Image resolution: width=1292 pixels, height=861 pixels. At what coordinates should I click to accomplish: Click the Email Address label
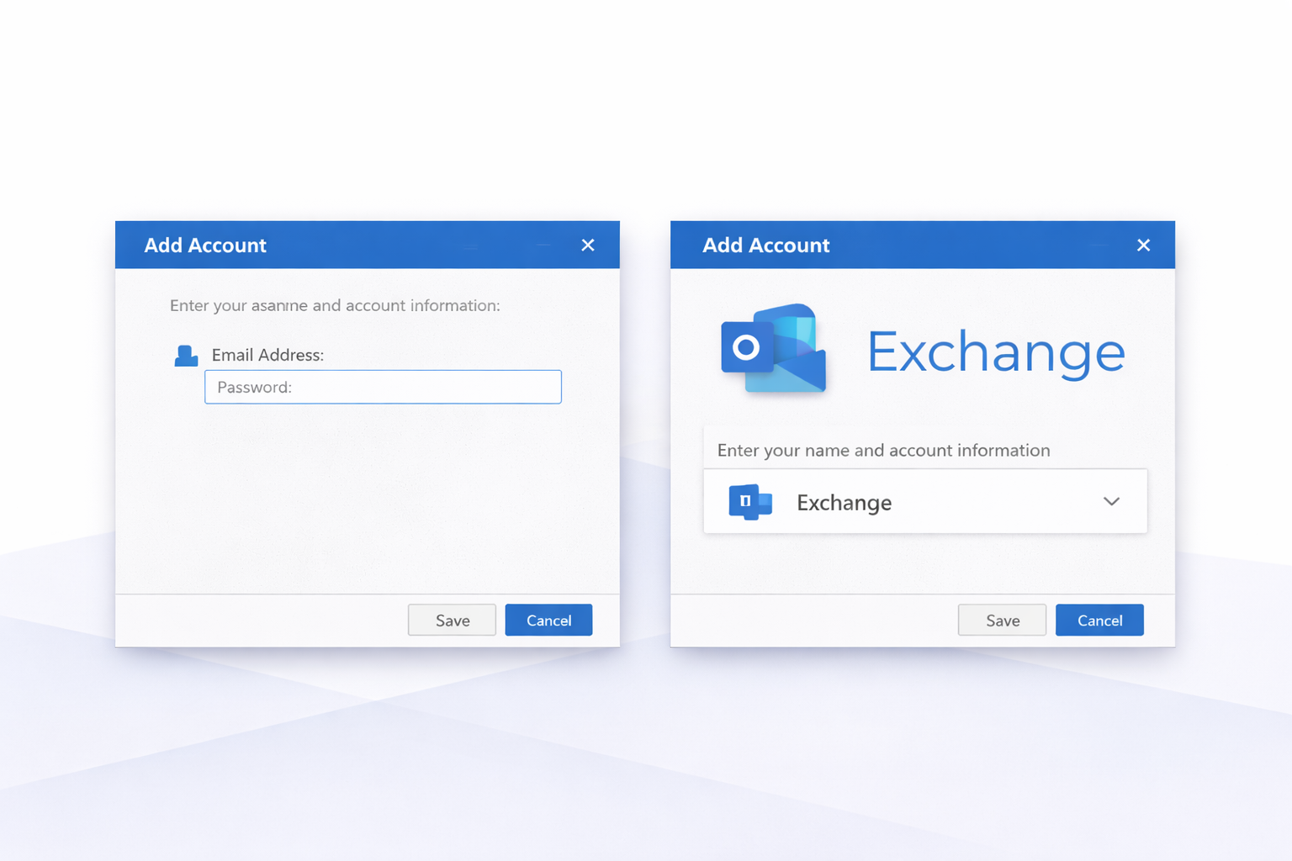pyautogui.click(x=267, y=355)
